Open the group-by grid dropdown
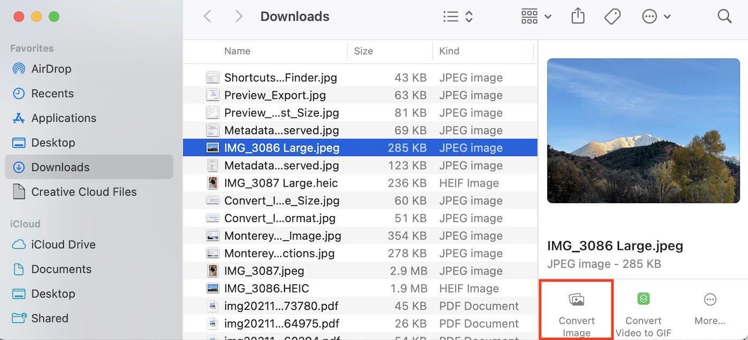748x340 pixels. pos(536,17)
